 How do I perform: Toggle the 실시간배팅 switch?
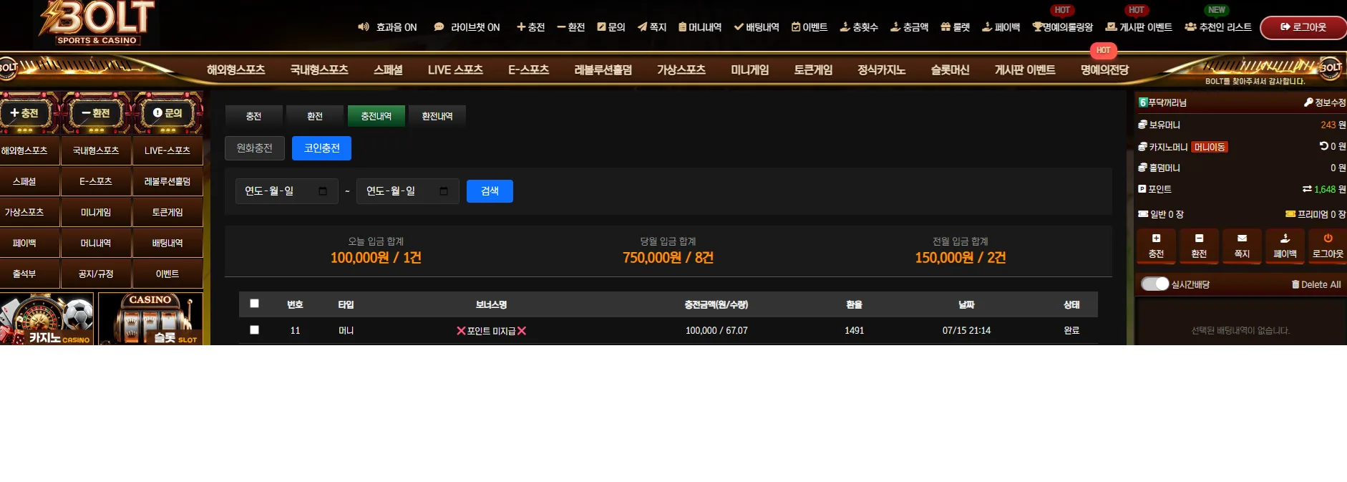point(1154,284)
